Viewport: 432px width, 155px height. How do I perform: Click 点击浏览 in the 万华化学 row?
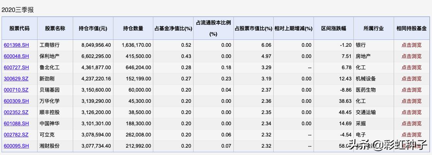[411, 101]
